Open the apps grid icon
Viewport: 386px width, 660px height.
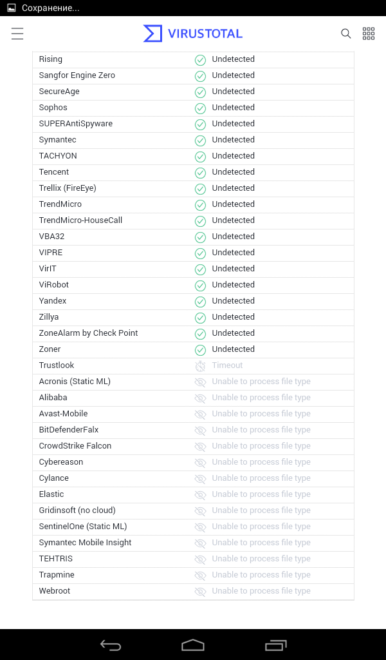click(x=369, y=34)
